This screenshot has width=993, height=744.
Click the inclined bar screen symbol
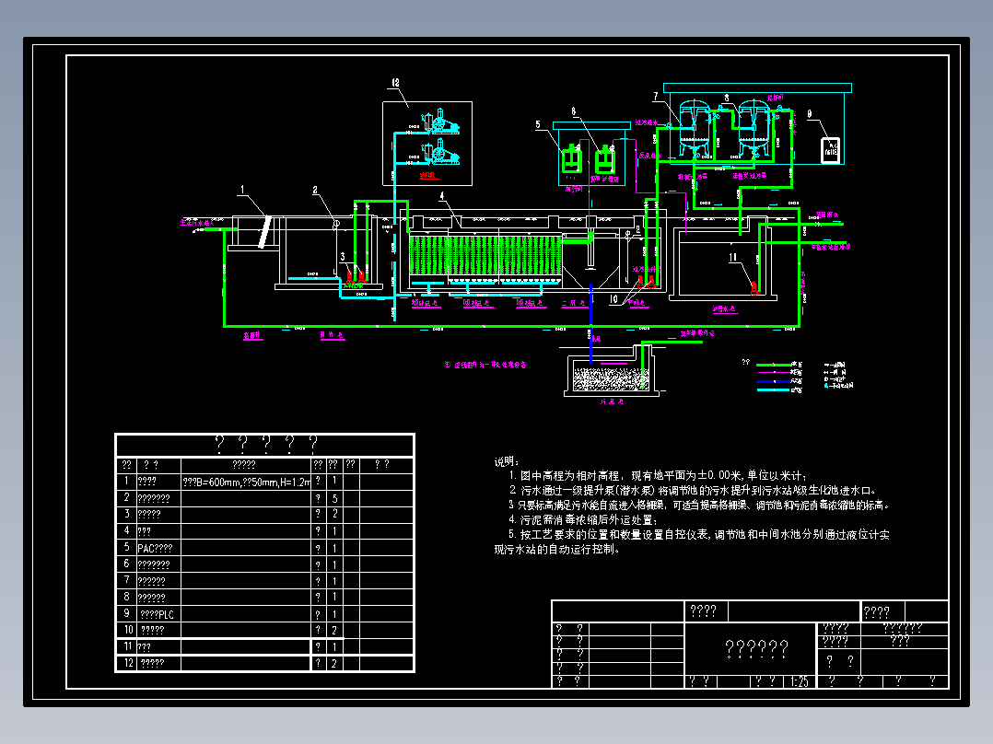tap(265, 232)
